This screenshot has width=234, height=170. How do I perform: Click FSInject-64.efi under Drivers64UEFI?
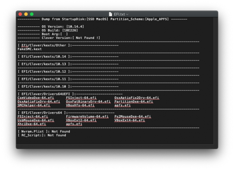coord(81,98)
